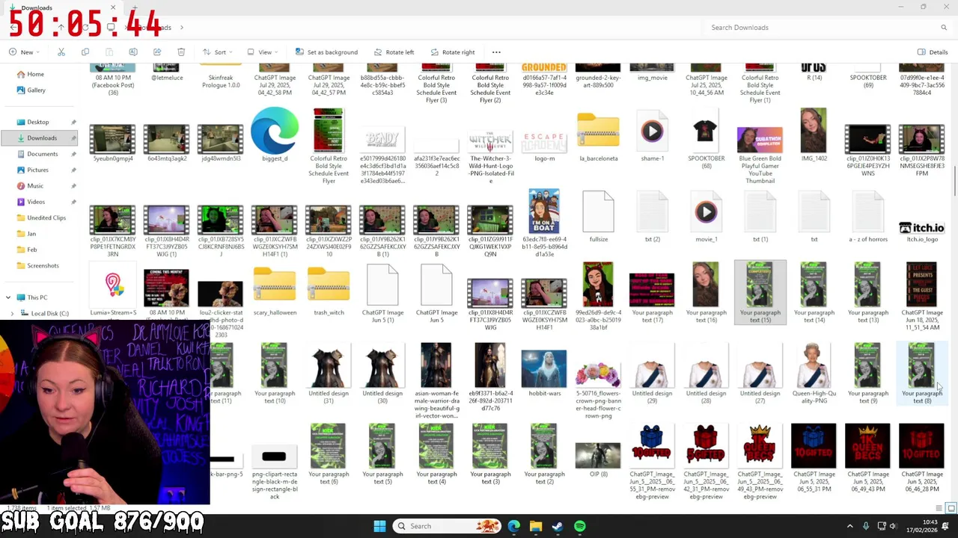Click the microphone icon in system tray
This screenshot has width=958, height=538.
(x=866, y=526)
